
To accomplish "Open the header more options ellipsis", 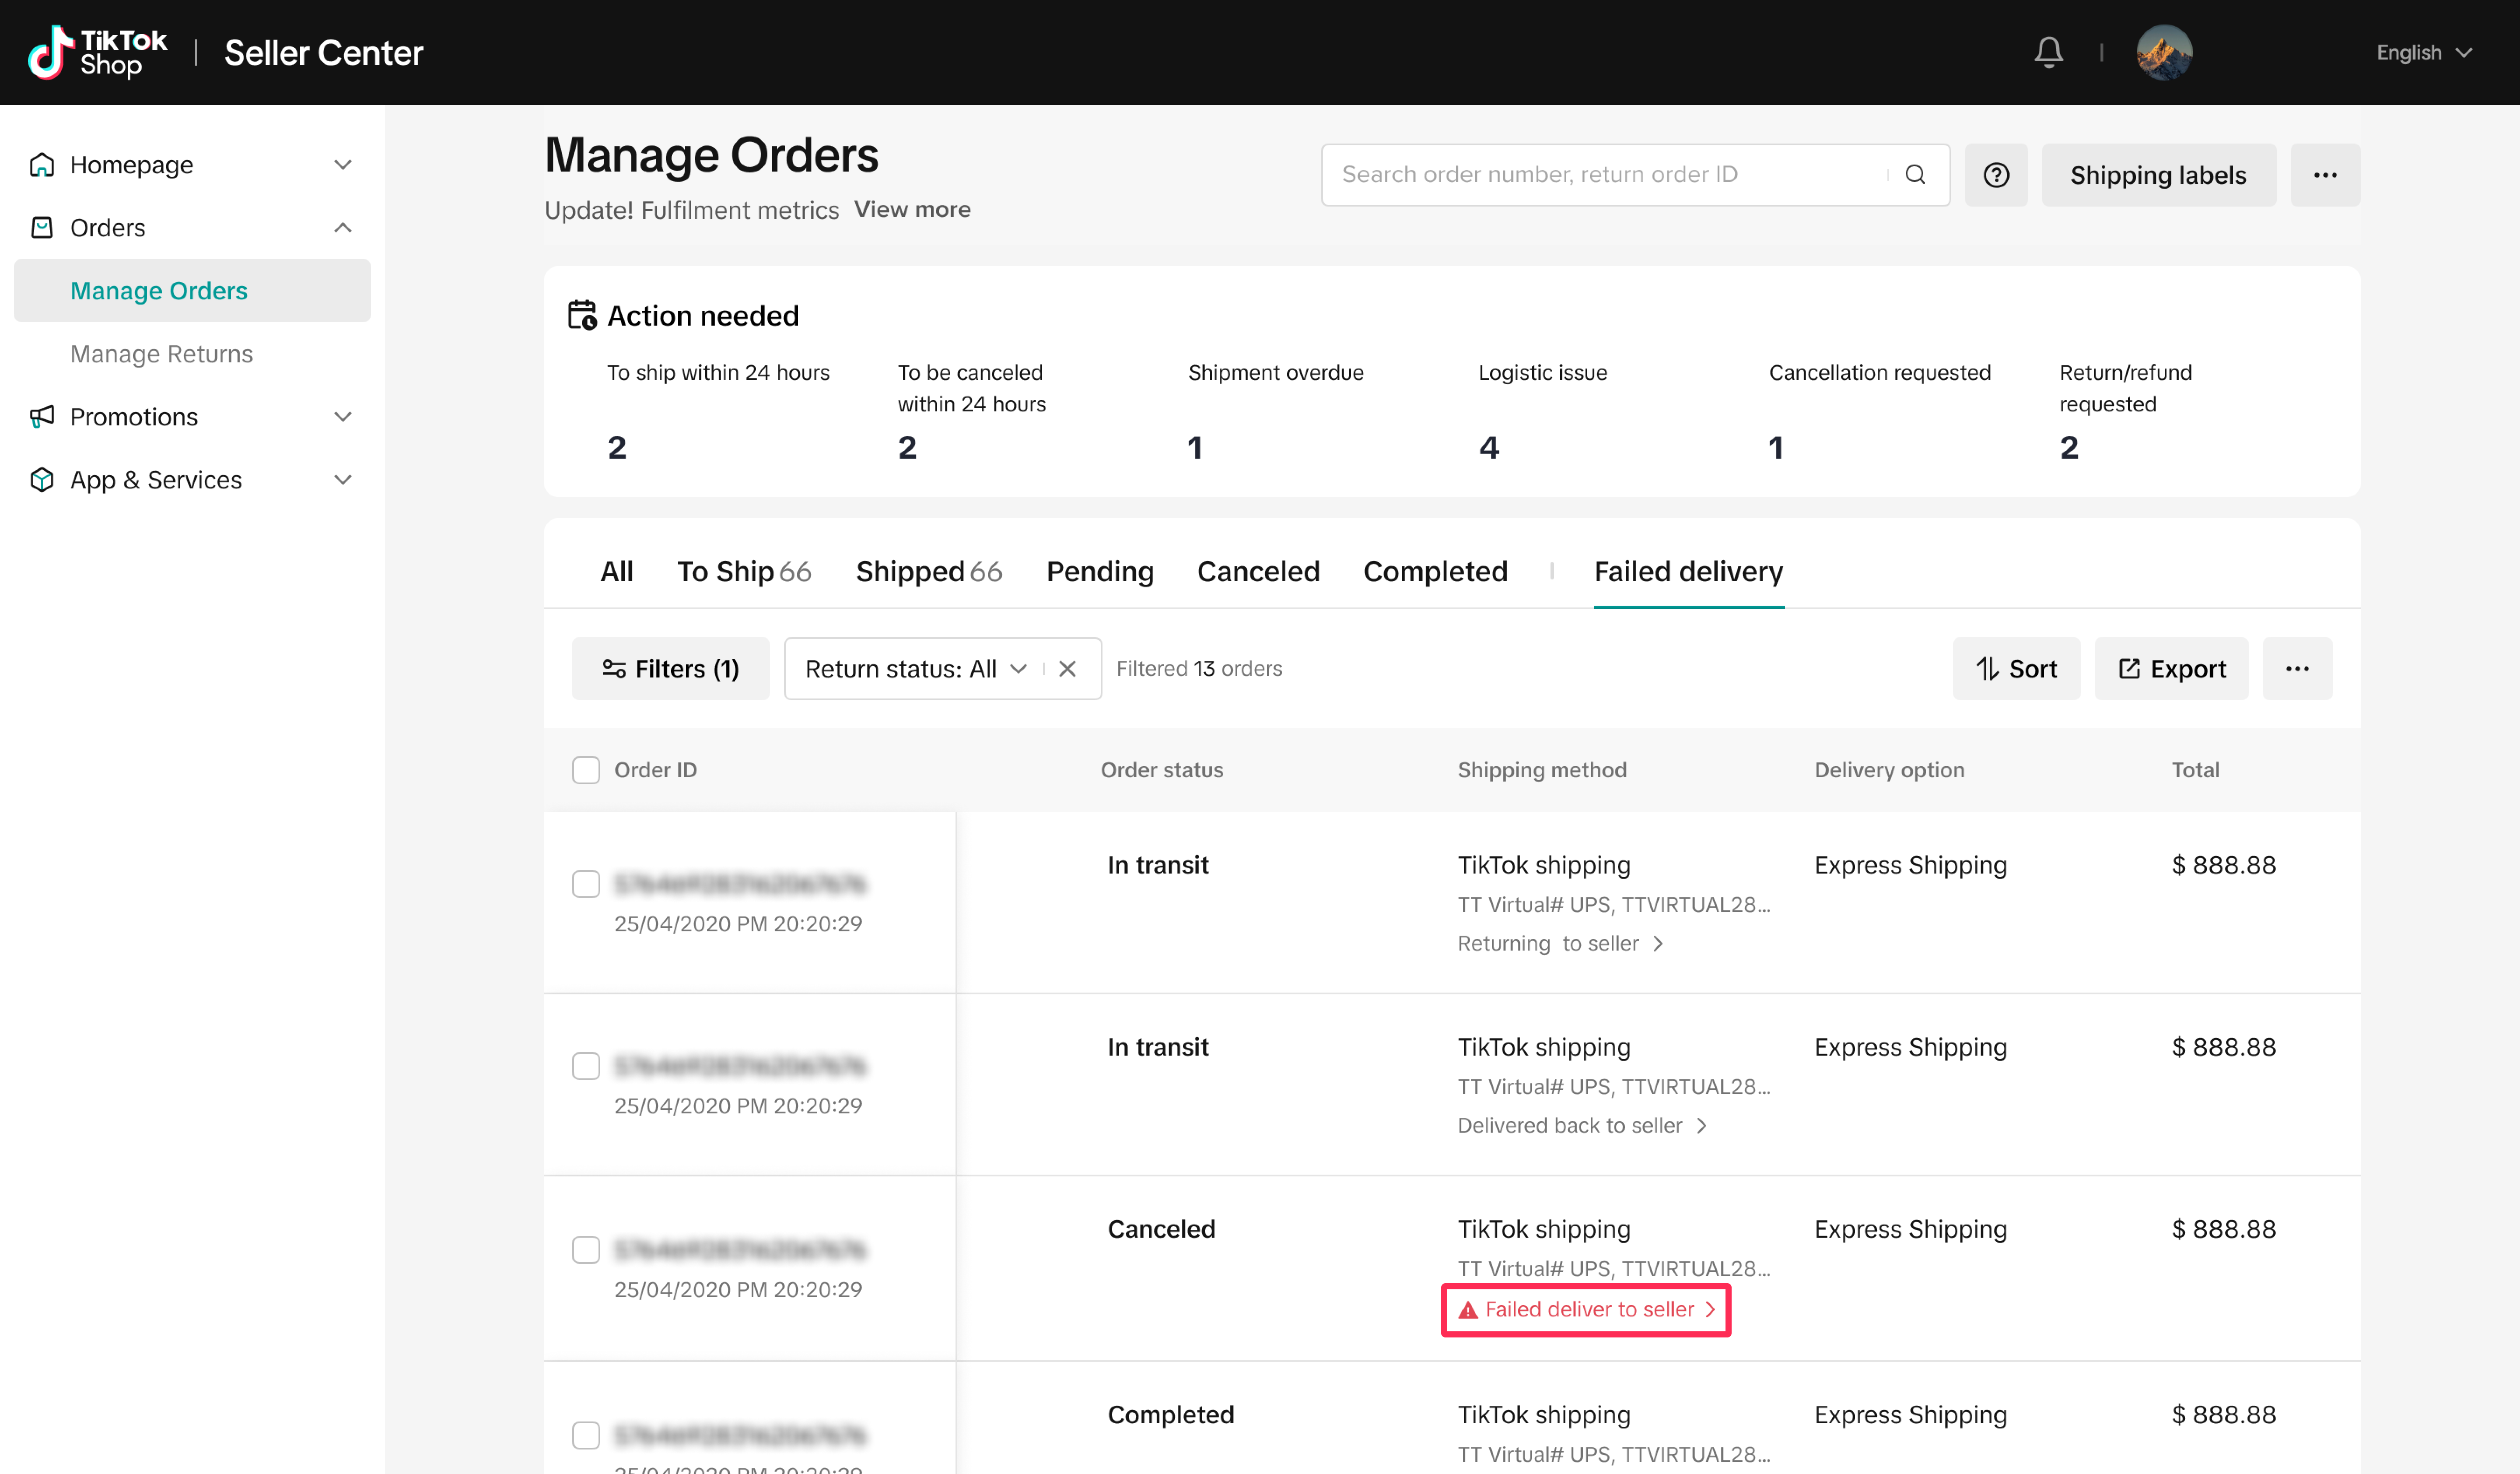I will pos(2324,175).
